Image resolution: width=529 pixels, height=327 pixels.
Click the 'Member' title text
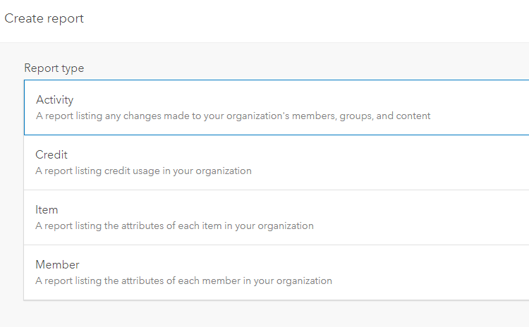coord(57,265)
